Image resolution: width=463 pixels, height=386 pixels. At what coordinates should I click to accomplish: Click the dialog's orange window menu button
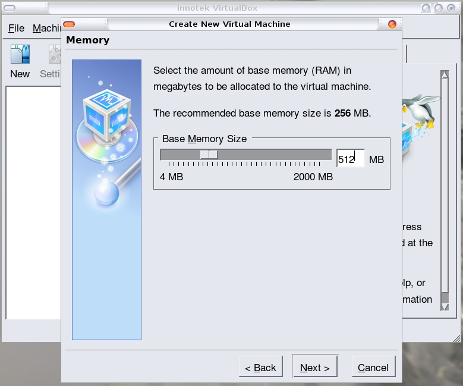[69, 24]
